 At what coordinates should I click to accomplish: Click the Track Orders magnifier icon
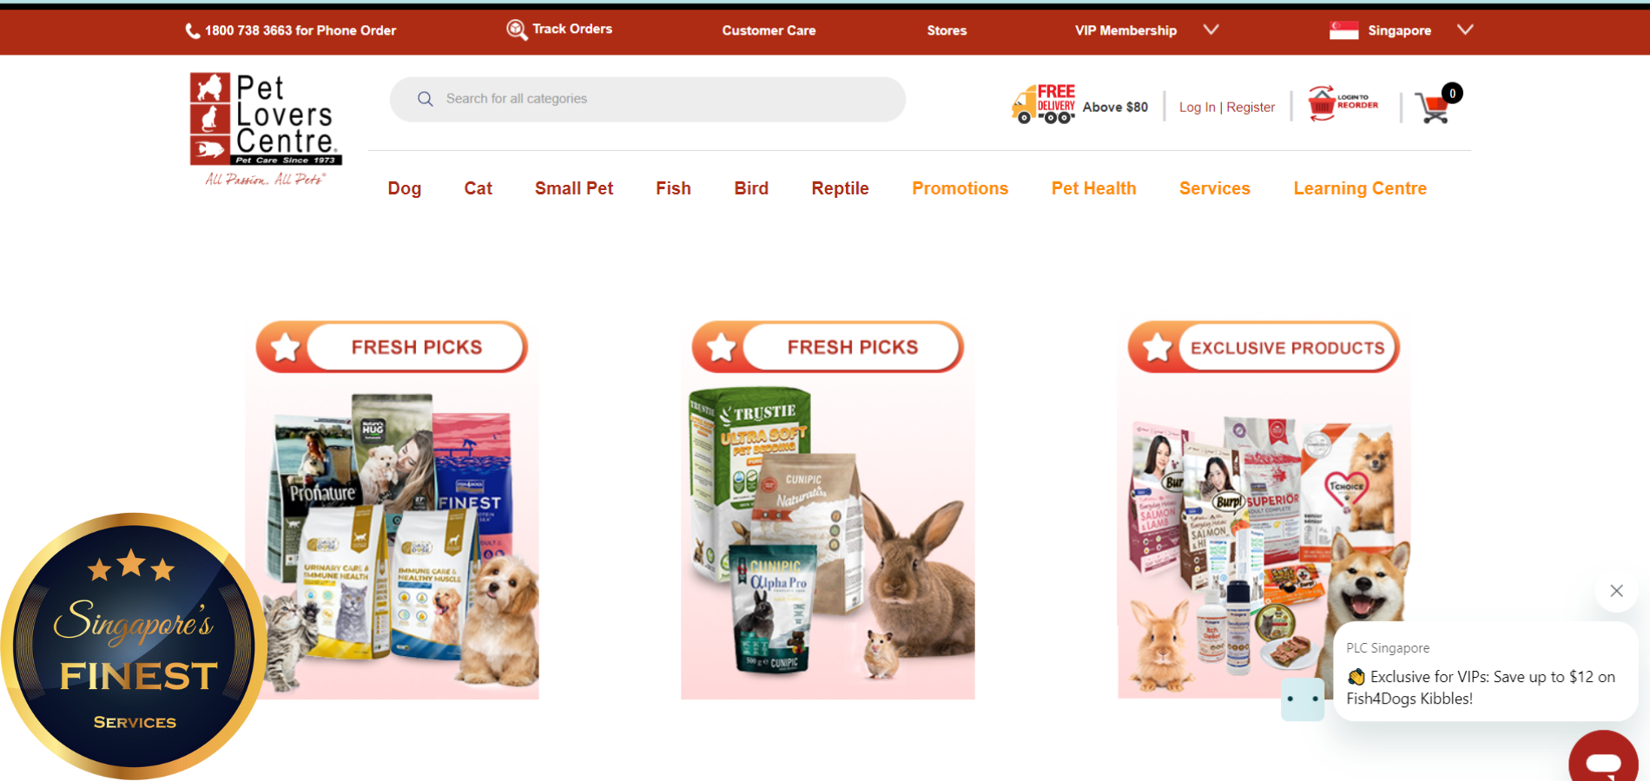click(517, 30)
